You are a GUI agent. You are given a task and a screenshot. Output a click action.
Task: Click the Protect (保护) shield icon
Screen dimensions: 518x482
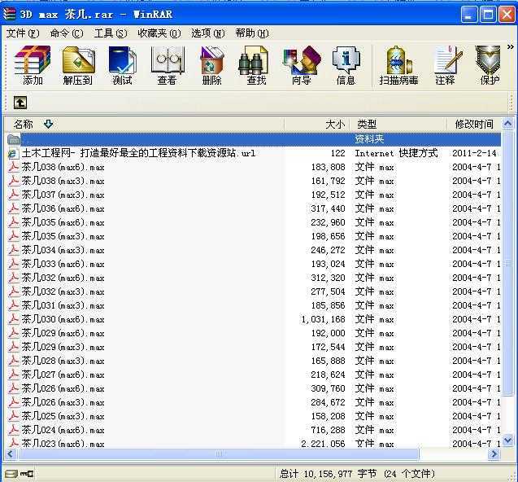[x=488, y=65]
